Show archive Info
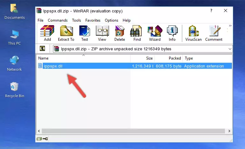 click(x=172, y=33)
